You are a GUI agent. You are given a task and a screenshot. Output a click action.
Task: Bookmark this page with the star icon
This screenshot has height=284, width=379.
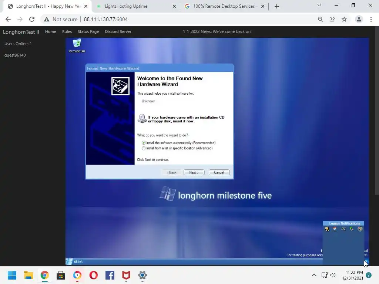[x=344, y=19]
